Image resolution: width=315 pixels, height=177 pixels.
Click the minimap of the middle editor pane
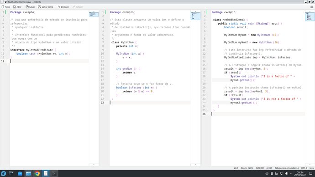pyautogui.click(x=195, y=16)
